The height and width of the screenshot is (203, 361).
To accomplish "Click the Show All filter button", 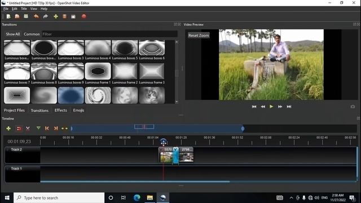I will coord(13,34).
